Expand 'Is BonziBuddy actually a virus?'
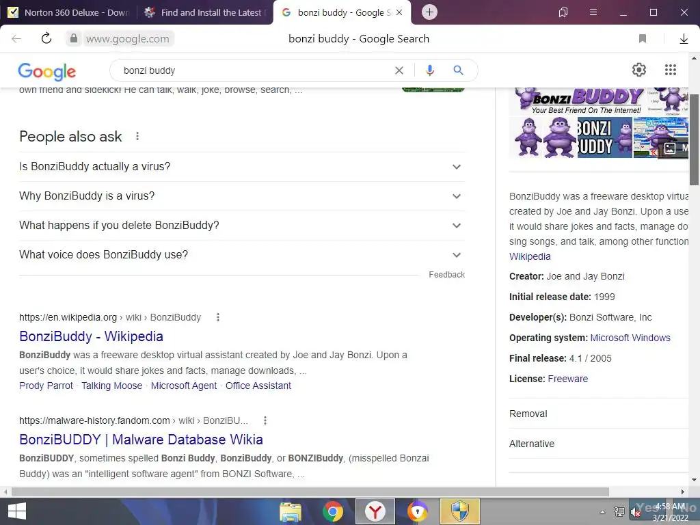700x525 pixels. [x=242, y=167]
